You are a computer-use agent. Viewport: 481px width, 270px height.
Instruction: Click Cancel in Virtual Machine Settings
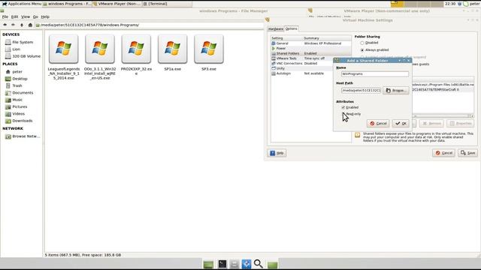[x=443, y=153]
